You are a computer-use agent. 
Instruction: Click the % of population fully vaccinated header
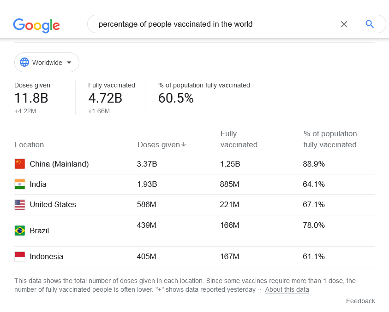[x=330, y=139]
